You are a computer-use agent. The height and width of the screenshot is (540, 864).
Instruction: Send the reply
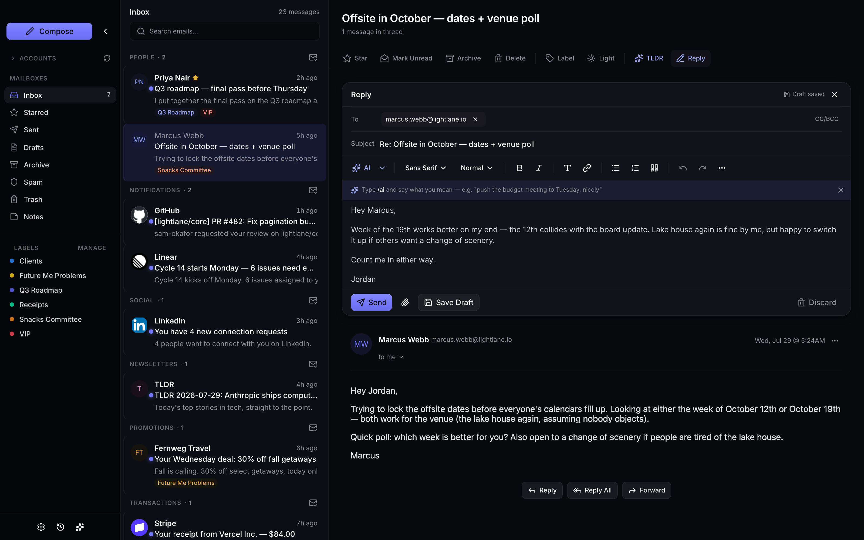371,302
